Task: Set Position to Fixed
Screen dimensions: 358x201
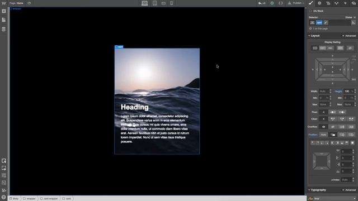Action: [351, 135]
